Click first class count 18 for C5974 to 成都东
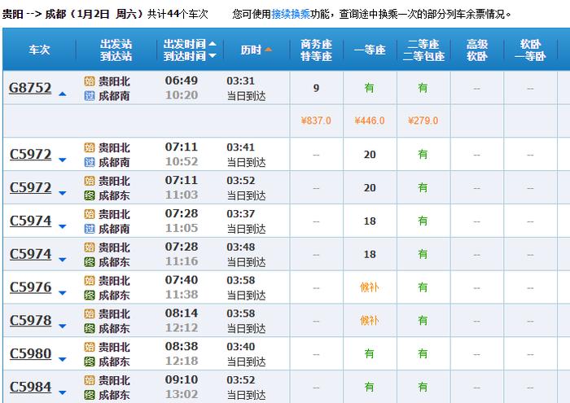This screenshot has height=403, width=570. [370, 254]
